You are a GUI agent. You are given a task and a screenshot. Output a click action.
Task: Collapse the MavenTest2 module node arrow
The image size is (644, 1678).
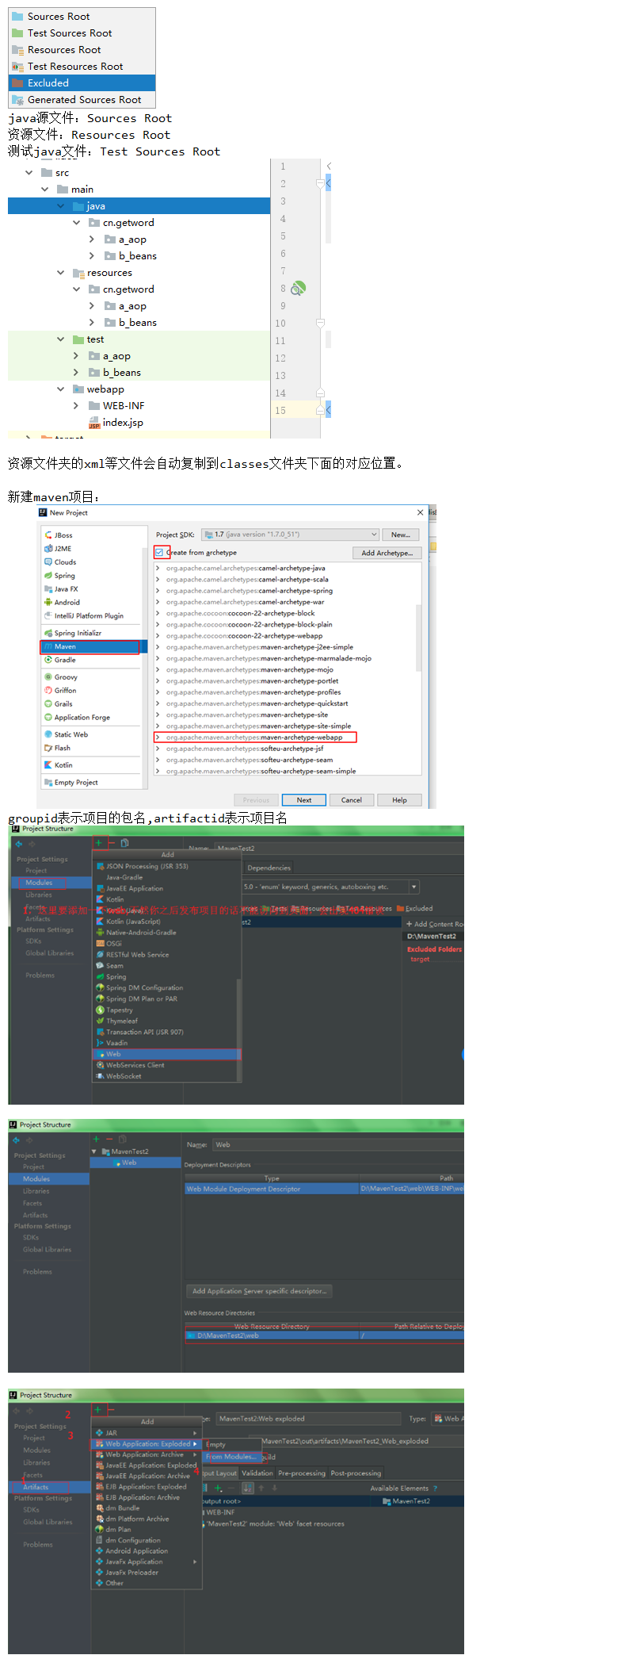(94, 1151)
